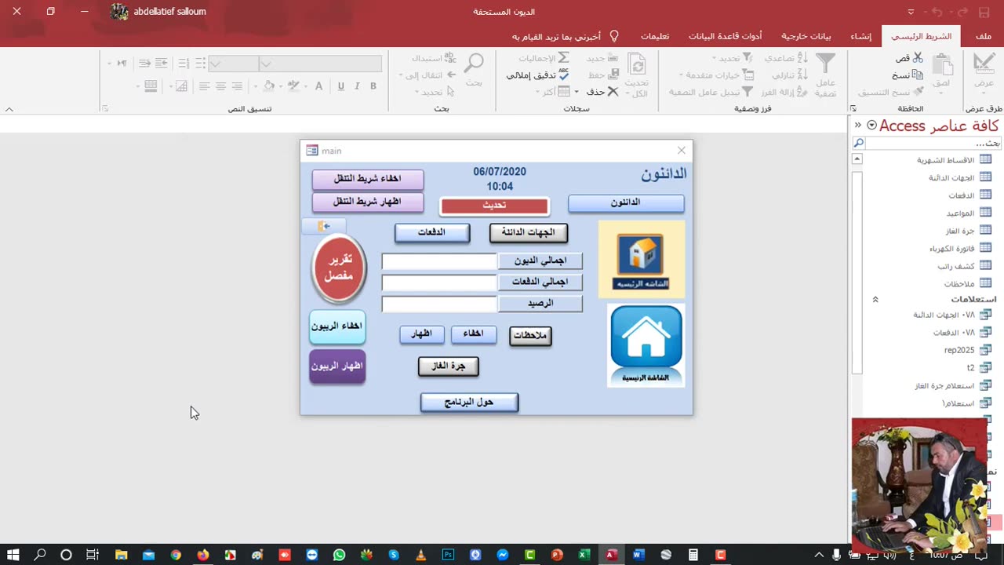
Task: Click the Underline U formatting icon
Action: coord(340,86)
